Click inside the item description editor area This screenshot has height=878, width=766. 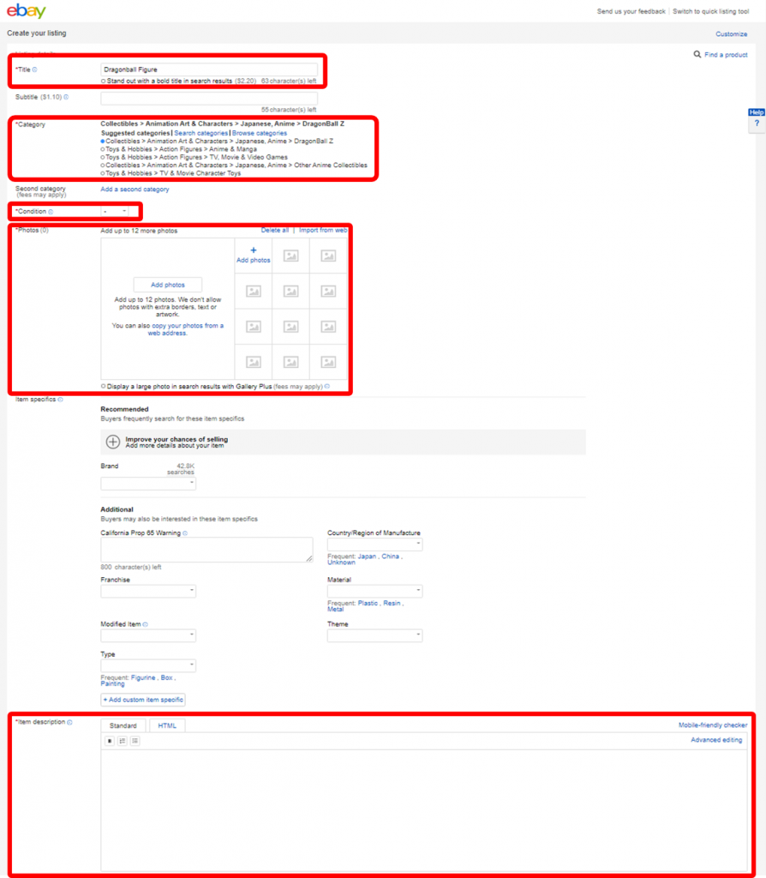[424, 810]
